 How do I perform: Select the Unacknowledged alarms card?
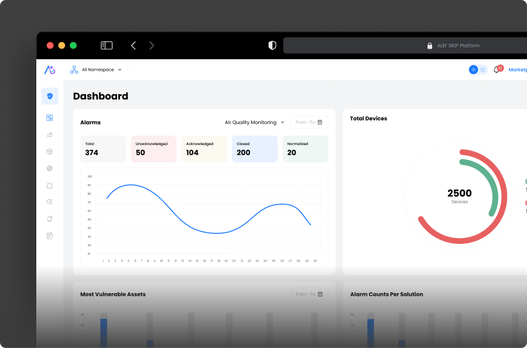coord(153,149)
